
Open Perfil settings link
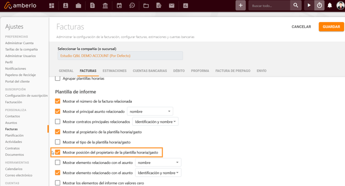pos(9,62)
